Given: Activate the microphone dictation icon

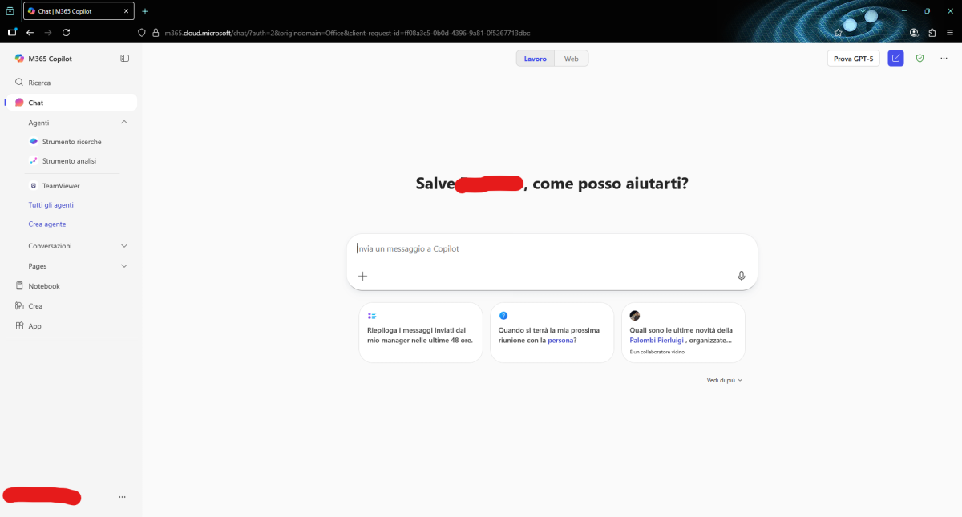Looking at the screenshot, I should click(x=742, y=276).
